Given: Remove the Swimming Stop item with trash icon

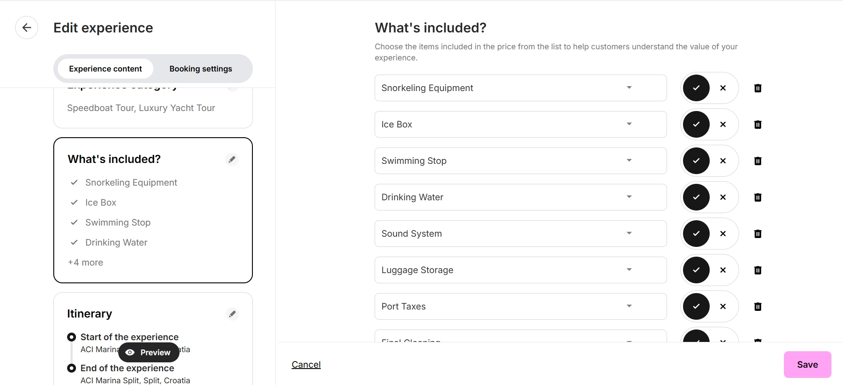Looking at the screenshot, I should tap(758, 161).
